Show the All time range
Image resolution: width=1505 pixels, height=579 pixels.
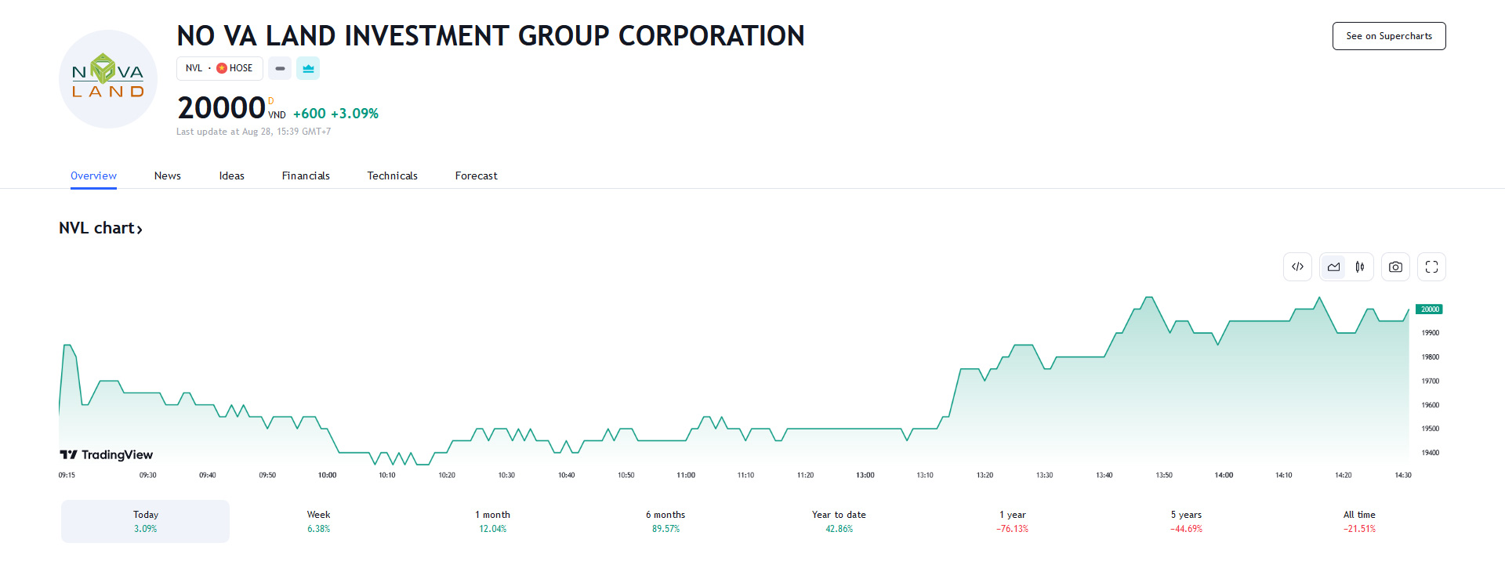(x=1359, y=521)
